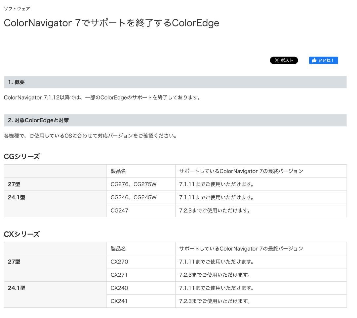
Task: Share the page via the black ポスト button
Action: (x=284, y=60)
